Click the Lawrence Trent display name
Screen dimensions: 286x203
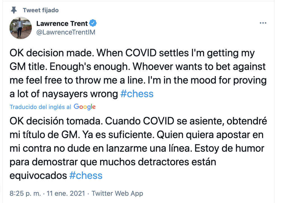tap(62, 23)
